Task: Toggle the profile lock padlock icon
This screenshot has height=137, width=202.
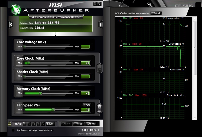Action: [10, 124]
